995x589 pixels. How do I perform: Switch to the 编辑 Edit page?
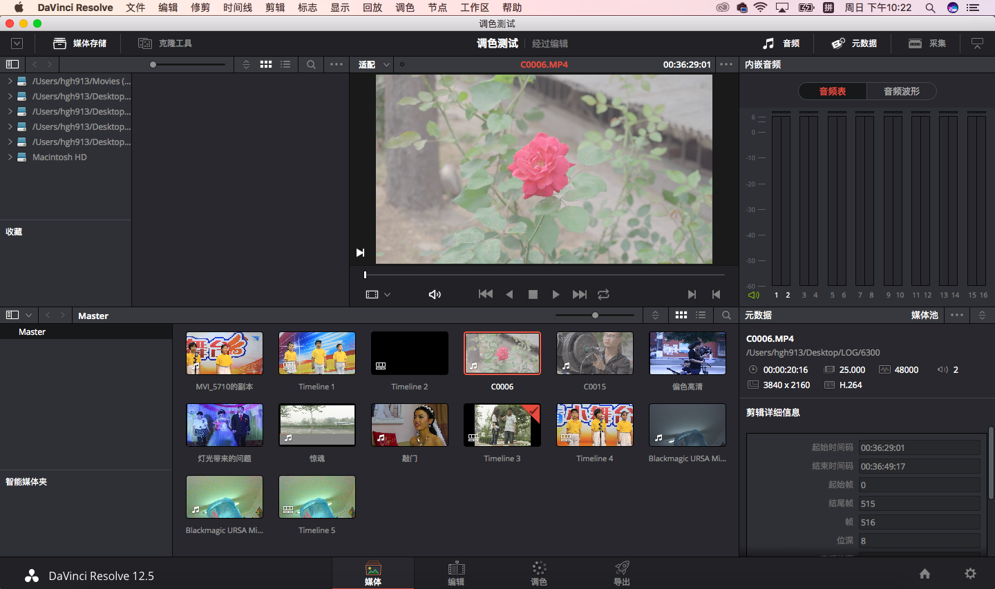pyautogui.click(x=456, y=573)
